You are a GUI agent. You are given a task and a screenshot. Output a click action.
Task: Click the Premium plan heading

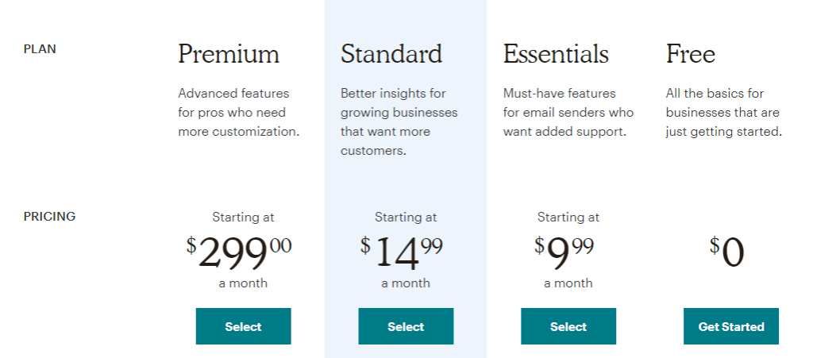pos(229,54)
